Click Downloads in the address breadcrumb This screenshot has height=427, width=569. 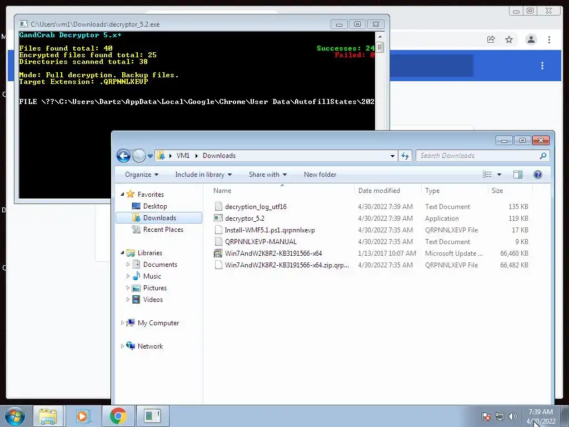click(x=219, y=156)
